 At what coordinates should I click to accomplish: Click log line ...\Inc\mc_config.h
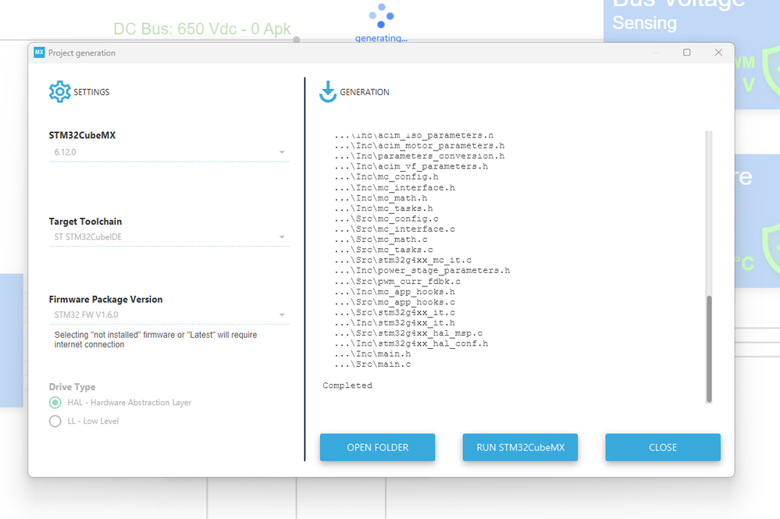pos(386,177)
